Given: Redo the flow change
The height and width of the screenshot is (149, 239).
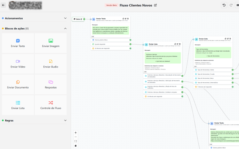Looking at the screenshot, I should pos(231,5).
